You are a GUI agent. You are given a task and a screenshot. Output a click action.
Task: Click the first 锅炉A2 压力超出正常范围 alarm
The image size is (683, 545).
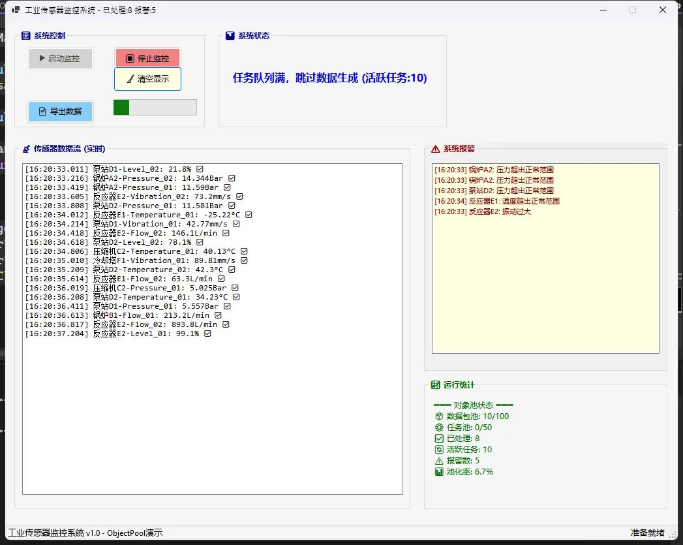[x=494, y=170]
